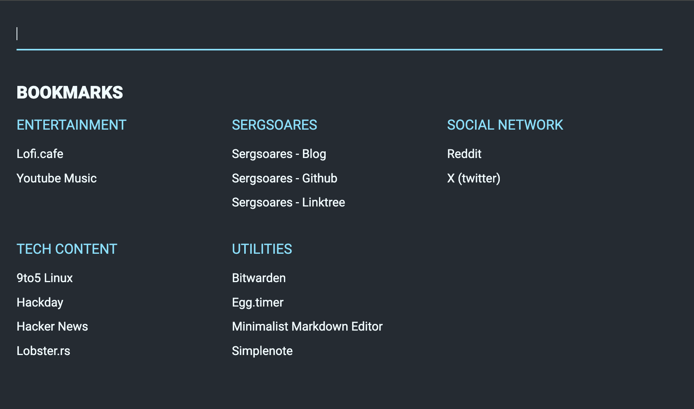Select the Social Network category heading

tap(505, 125)
